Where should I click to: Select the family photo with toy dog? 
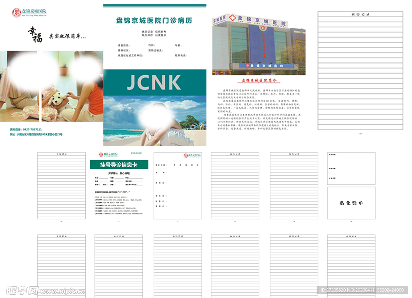click(x=51, y=86)
